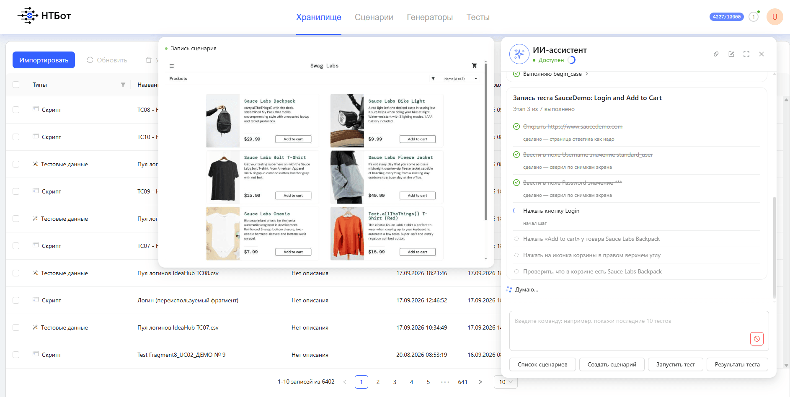The image size is (790, 397).
Task: Open the user avatar U menu
Action: (x=775, y=17)
